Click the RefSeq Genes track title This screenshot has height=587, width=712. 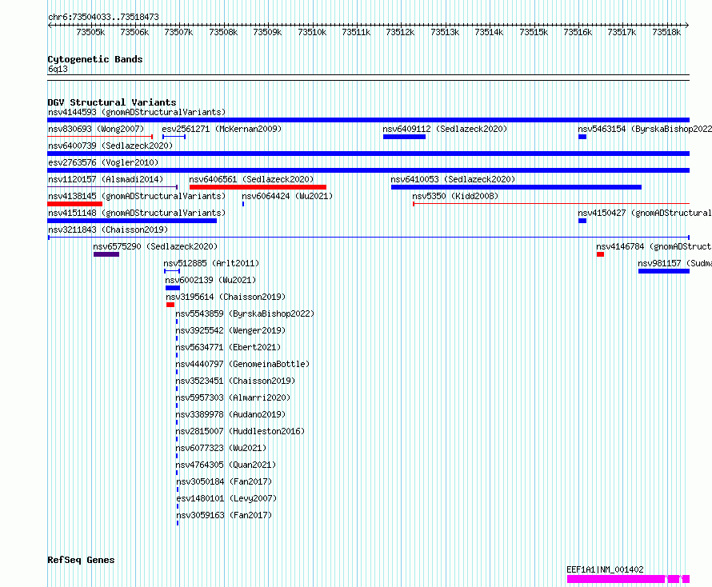point(81,560)
